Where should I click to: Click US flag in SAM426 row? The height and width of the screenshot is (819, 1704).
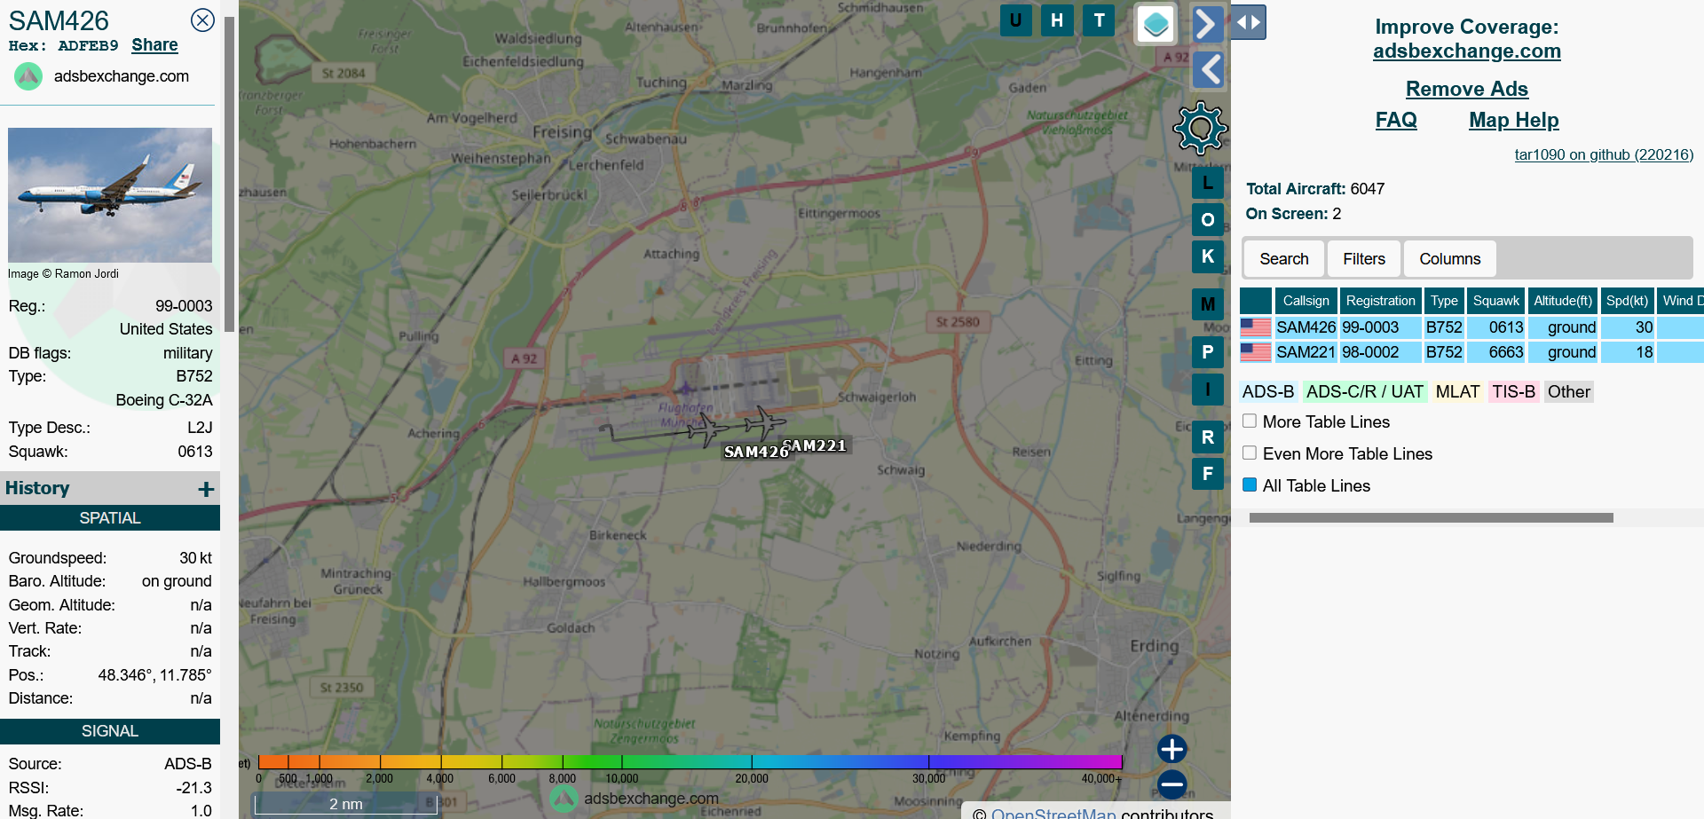click(1255, 327)
